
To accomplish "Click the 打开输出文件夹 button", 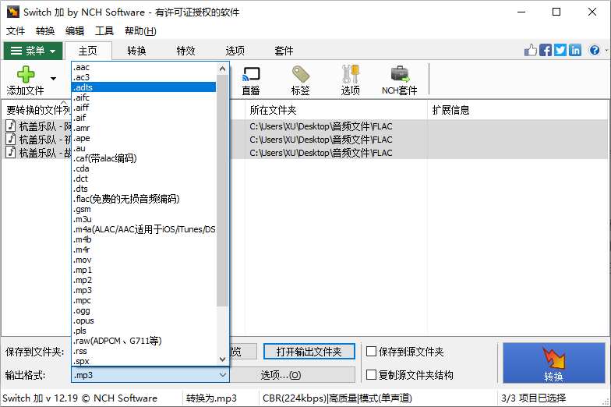I will click(x=309, y=352).
